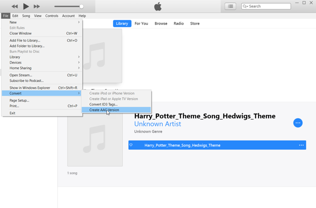316x208 pixels.
Task: Click the blue circular album more options button
Action: (x=298, y=123)
